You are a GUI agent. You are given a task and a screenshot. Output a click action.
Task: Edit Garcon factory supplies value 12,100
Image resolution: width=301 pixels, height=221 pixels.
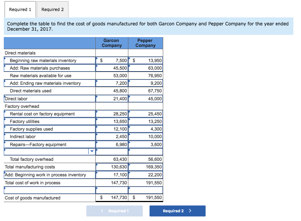tap(112, 129)
